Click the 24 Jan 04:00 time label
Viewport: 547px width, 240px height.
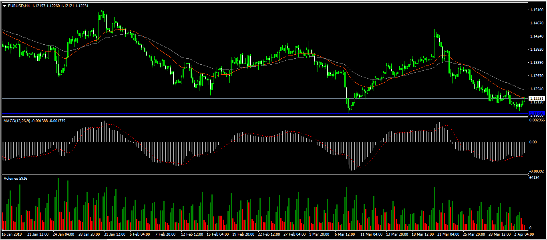pos(64,234)
